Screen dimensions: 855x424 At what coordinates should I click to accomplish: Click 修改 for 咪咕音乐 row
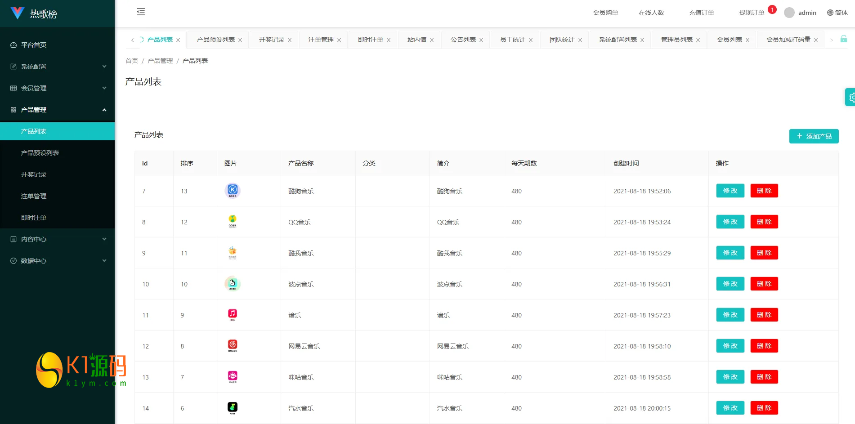730,377
